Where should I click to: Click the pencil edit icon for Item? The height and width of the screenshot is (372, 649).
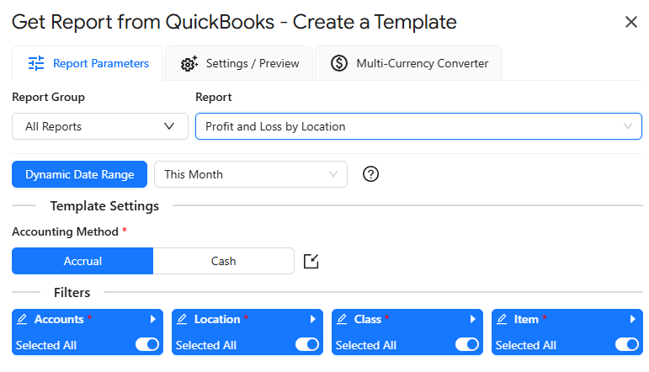pyautogui.click(x=503, y=320)
